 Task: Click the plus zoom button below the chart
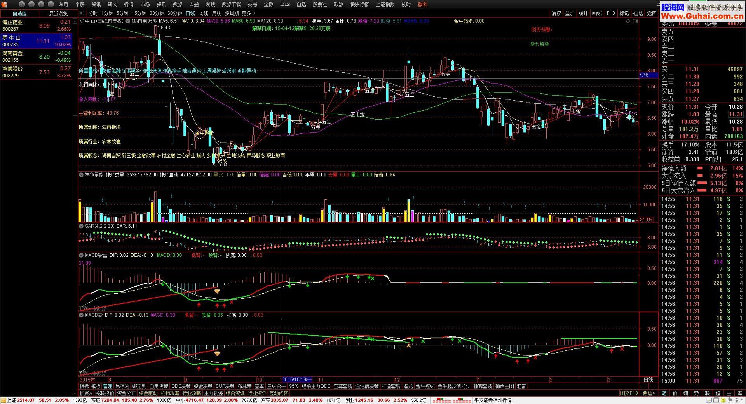(x=644, y=386)
